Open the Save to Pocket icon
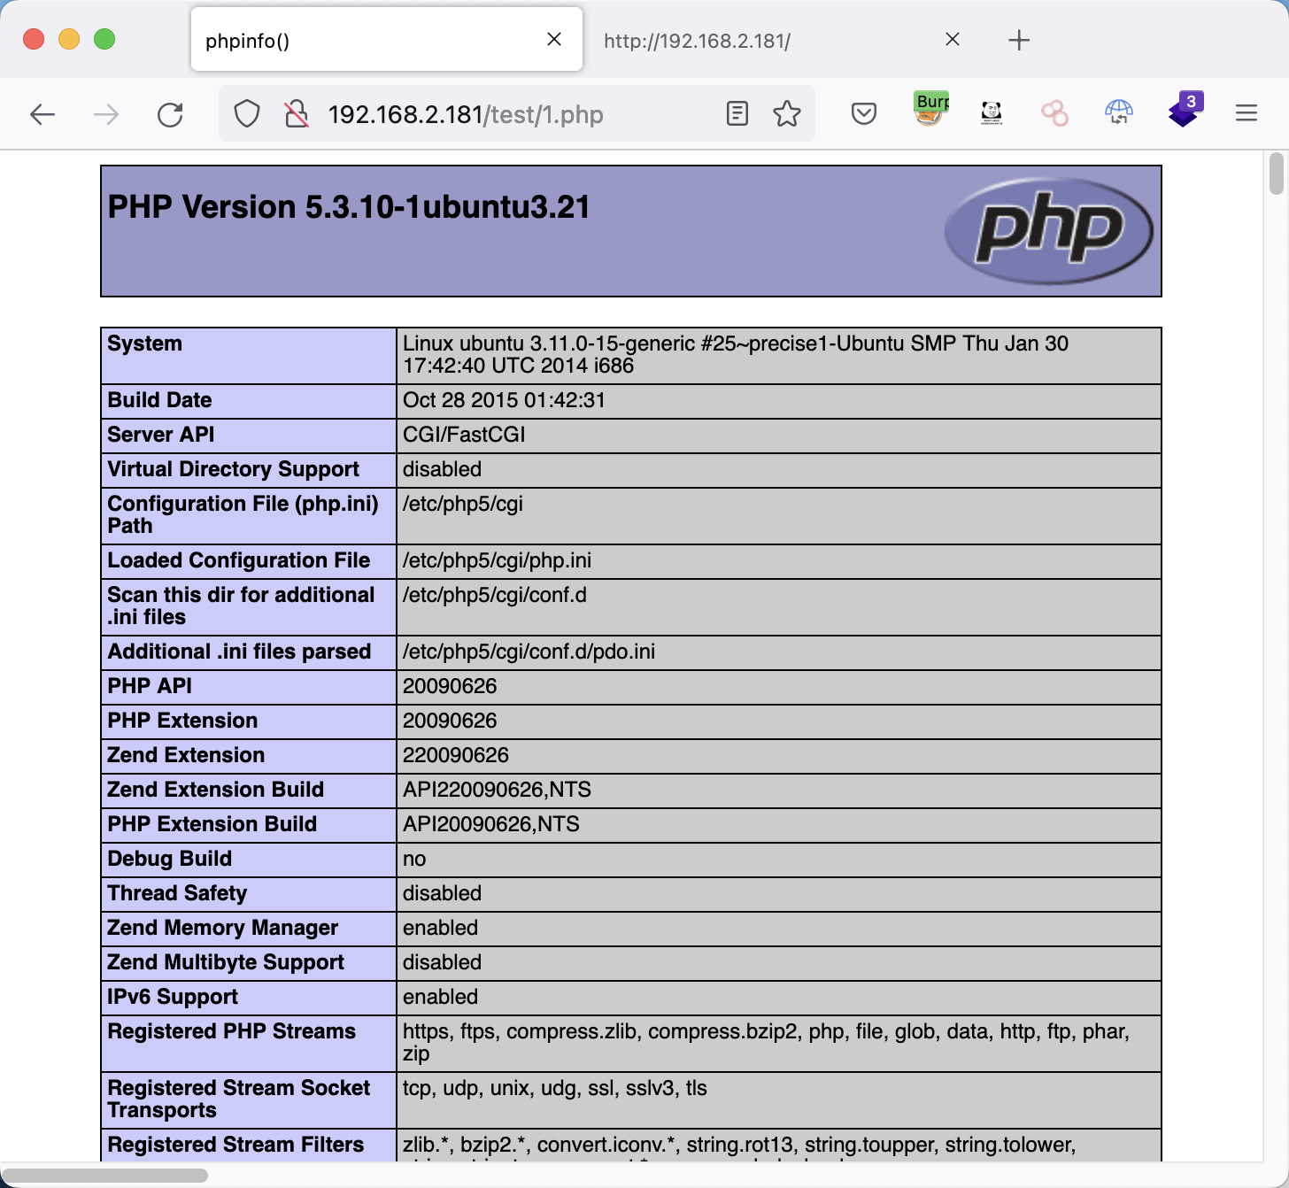 click(863, 114)
